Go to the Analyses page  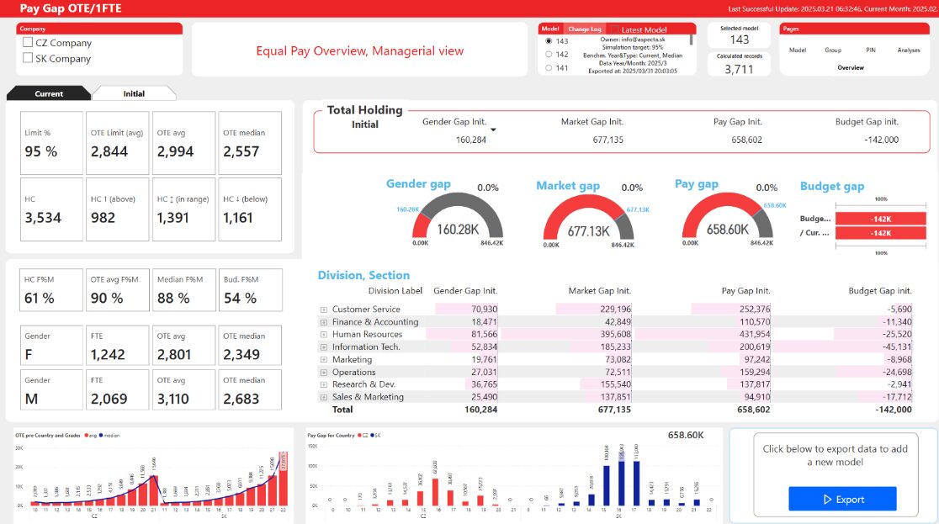(909, 50)
